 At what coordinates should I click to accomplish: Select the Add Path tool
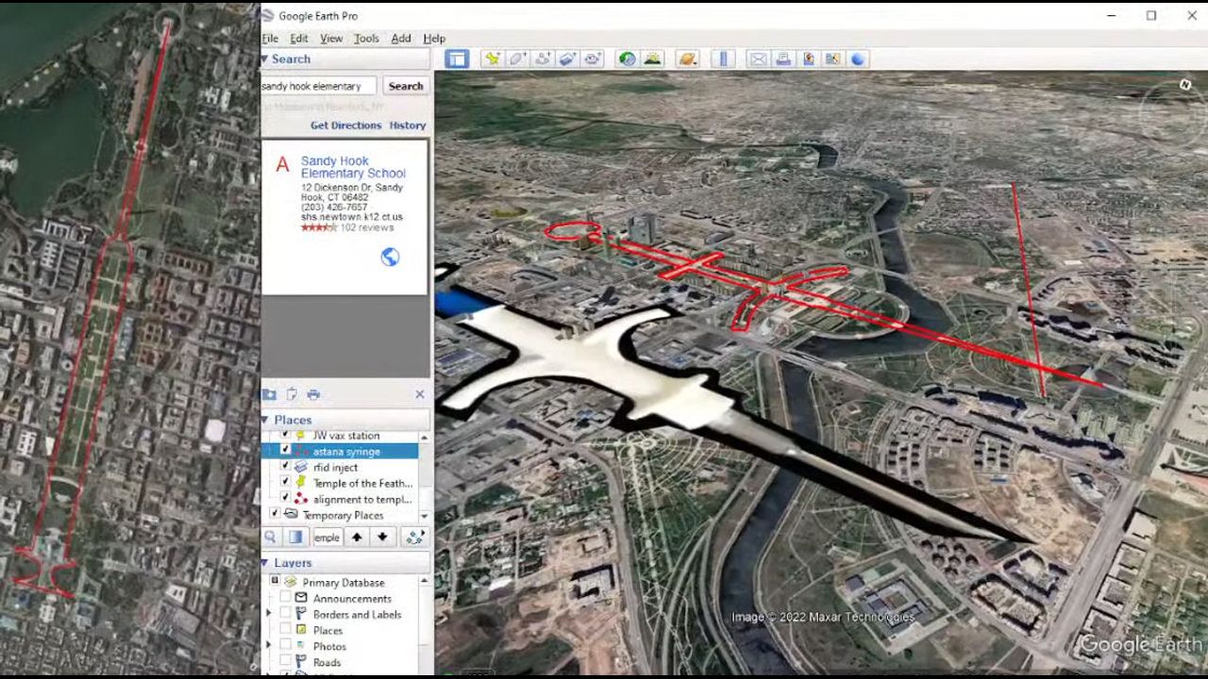tap(543, 58)
